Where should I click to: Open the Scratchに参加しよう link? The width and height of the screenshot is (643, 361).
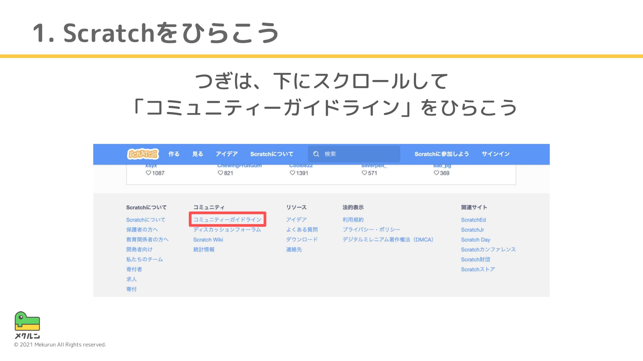441,154
